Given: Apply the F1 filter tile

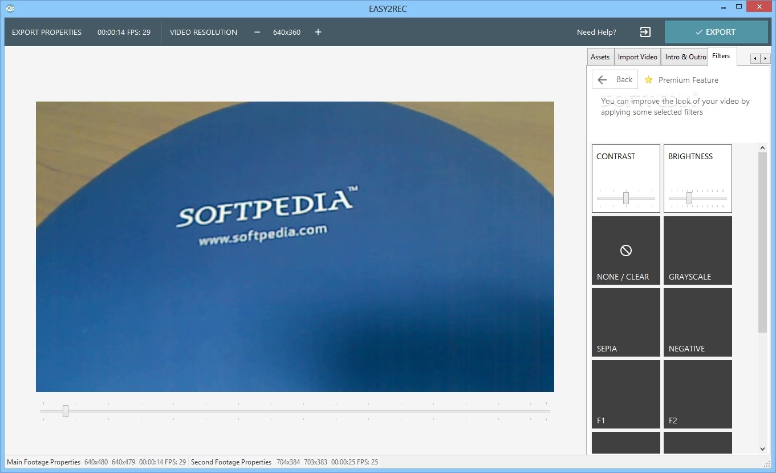Looking at the screenshot, I should tap(626, 394).
